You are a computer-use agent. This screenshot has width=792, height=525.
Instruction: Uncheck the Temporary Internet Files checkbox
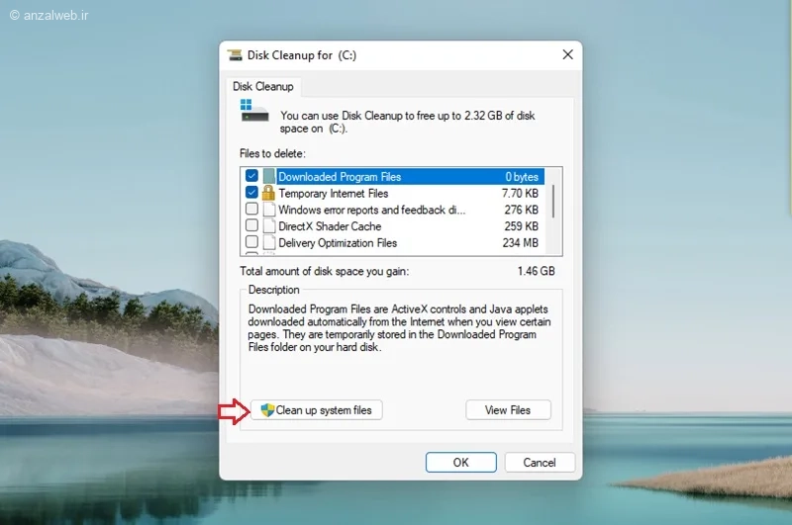pyautogui.click(x=251, y=192)
